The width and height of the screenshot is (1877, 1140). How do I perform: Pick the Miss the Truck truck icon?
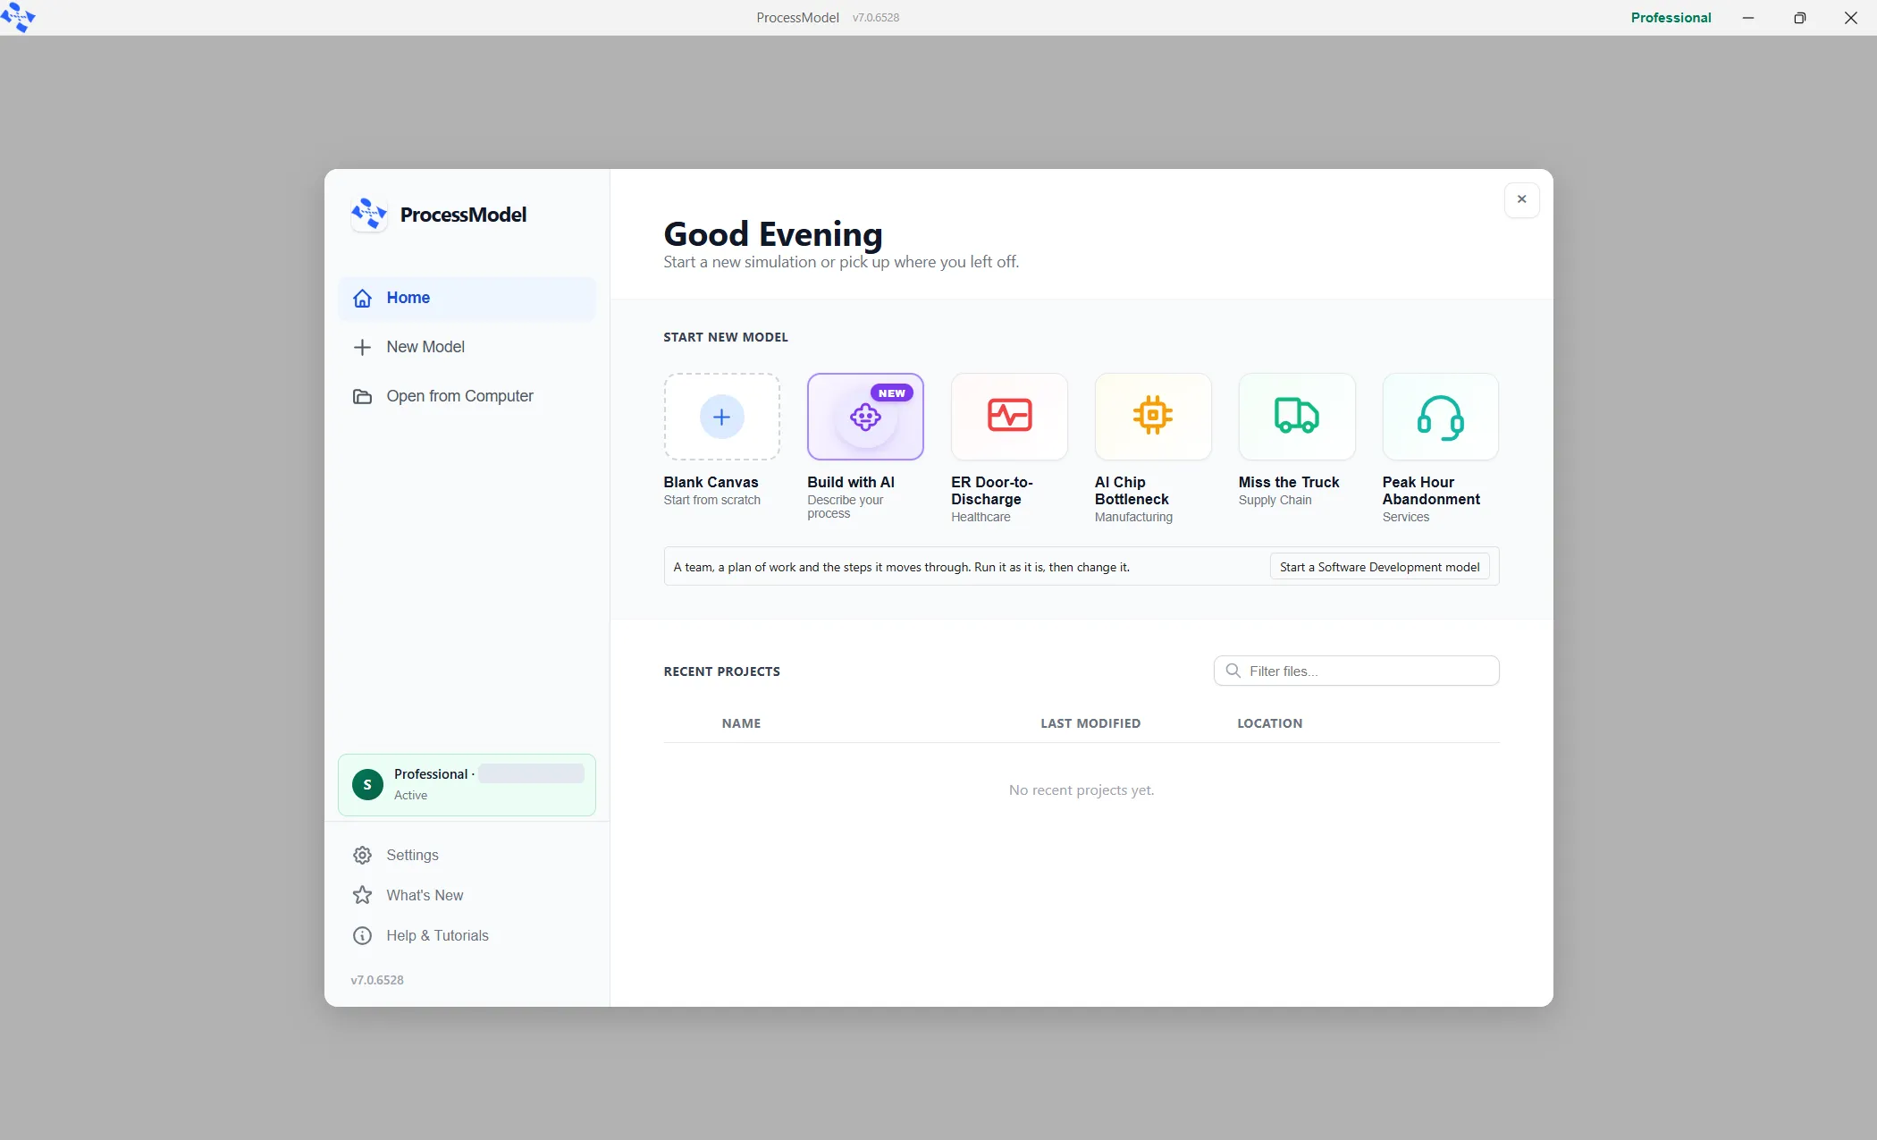(x=1296, y=416)
